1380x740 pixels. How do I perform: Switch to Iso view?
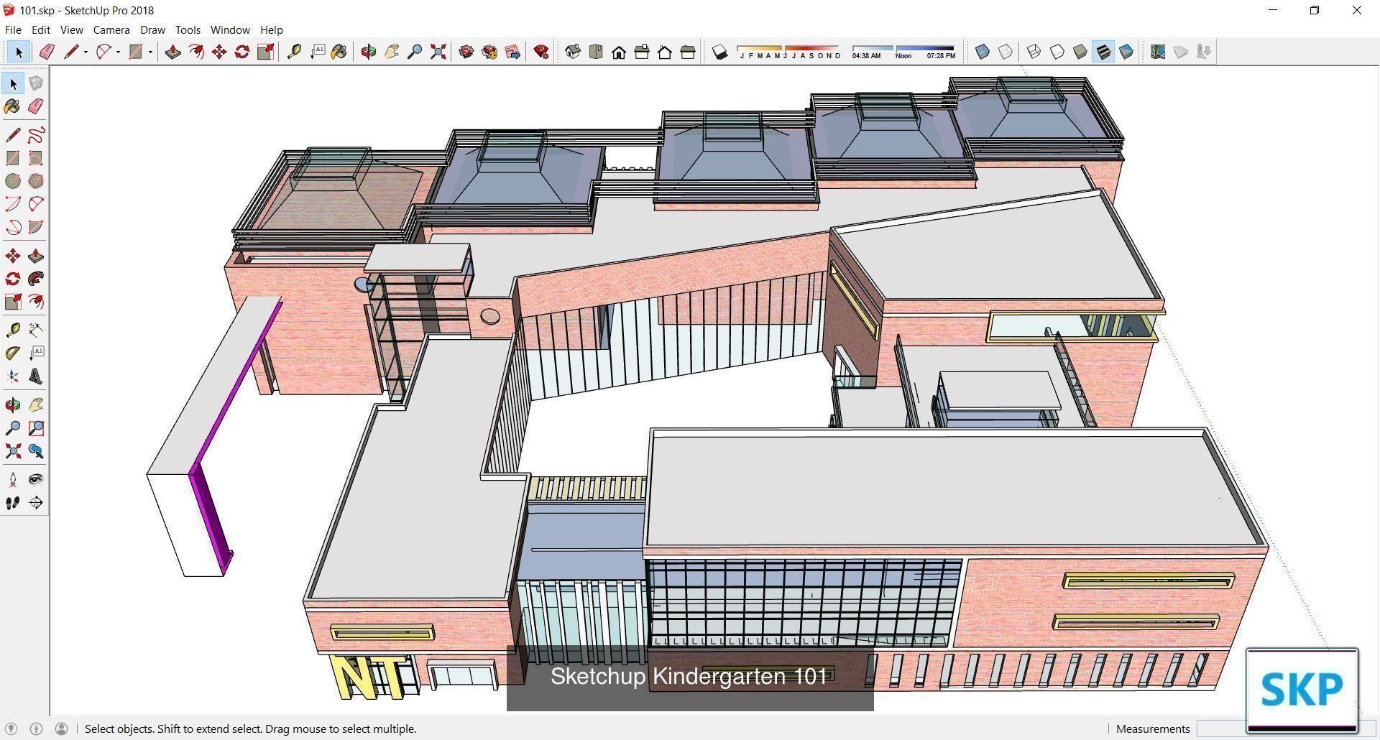tap(573, 52)
